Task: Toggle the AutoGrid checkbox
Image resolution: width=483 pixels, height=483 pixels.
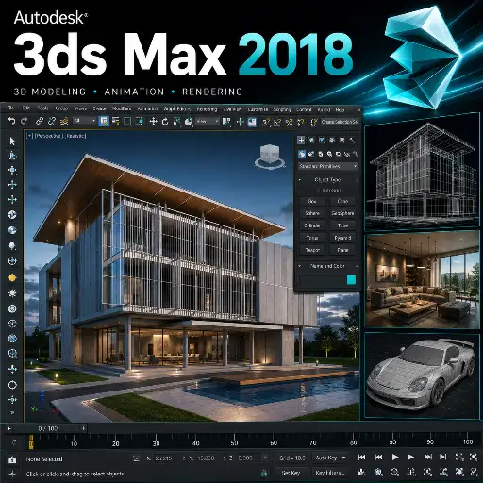Action: (x=318, y=191)
